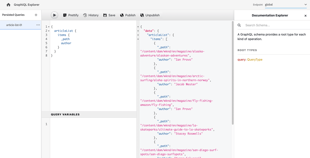Add a new persisted query
This screenshot has width=310, height=158.
point(36,15)
